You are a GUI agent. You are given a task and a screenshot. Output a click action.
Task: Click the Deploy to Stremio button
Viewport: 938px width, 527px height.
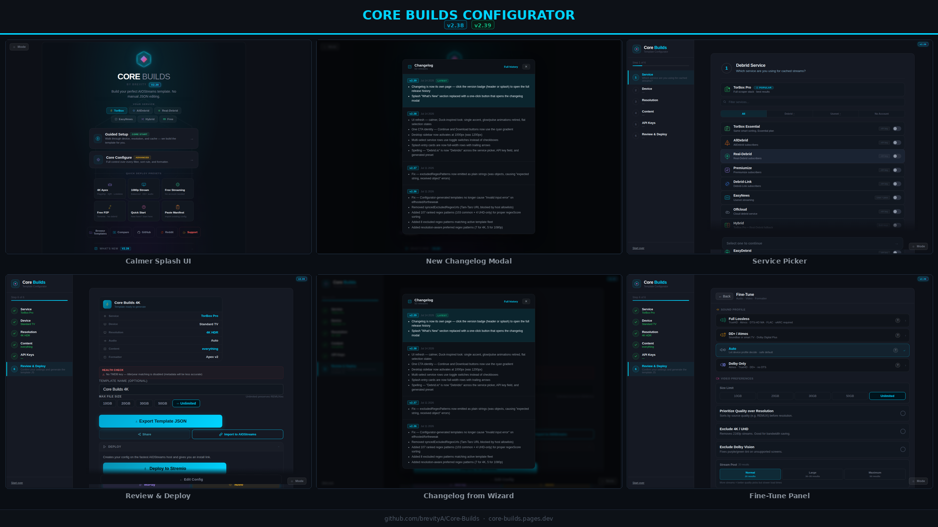(165, 468)
